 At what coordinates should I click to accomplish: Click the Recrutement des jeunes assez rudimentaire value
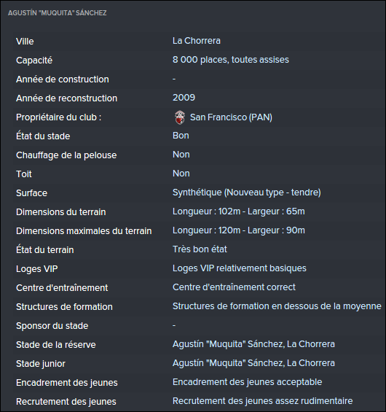click(x=262, y=401)
